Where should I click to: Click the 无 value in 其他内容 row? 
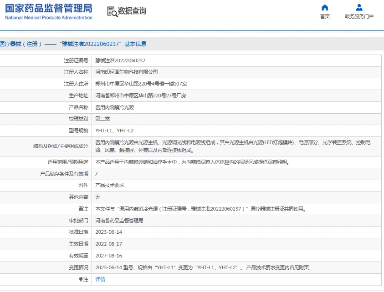click(x=98, y=197)
